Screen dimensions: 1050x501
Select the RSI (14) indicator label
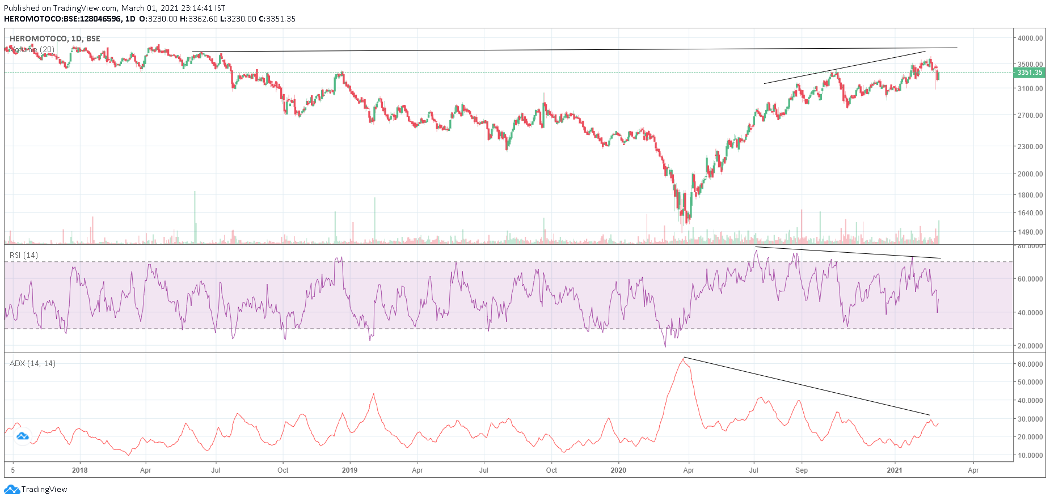pyautogui.click(x=24, y=255)
